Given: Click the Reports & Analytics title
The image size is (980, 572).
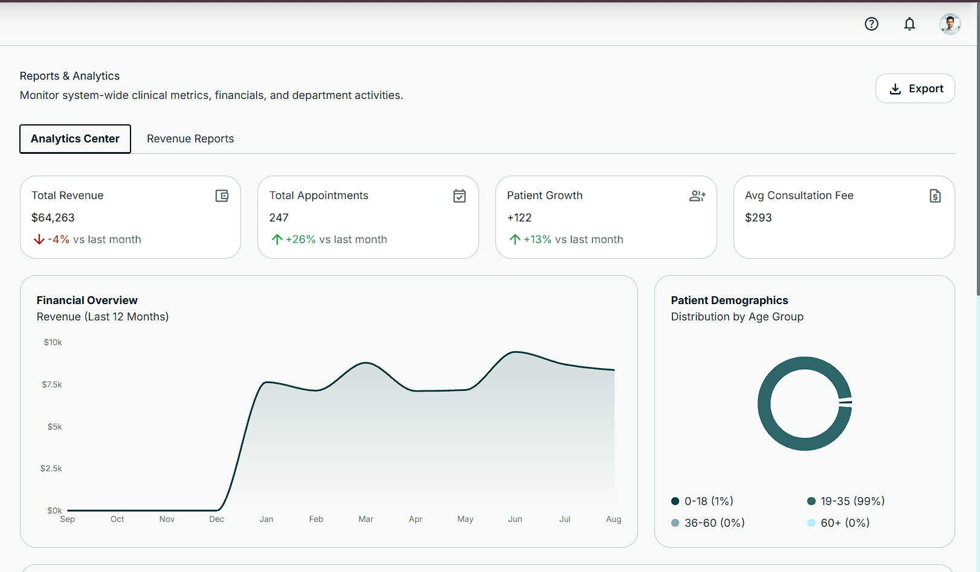Looking at the screenshot, I should 69,76.
